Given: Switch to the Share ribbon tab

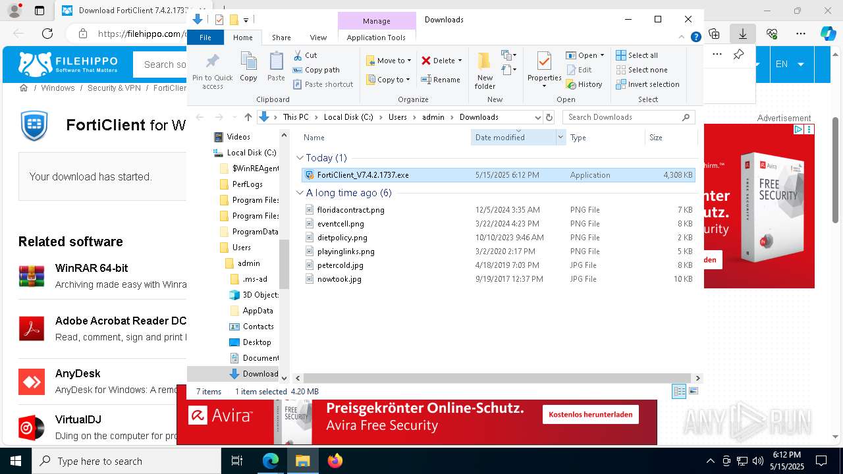Looking at the screenshot, I should [281, 38].
